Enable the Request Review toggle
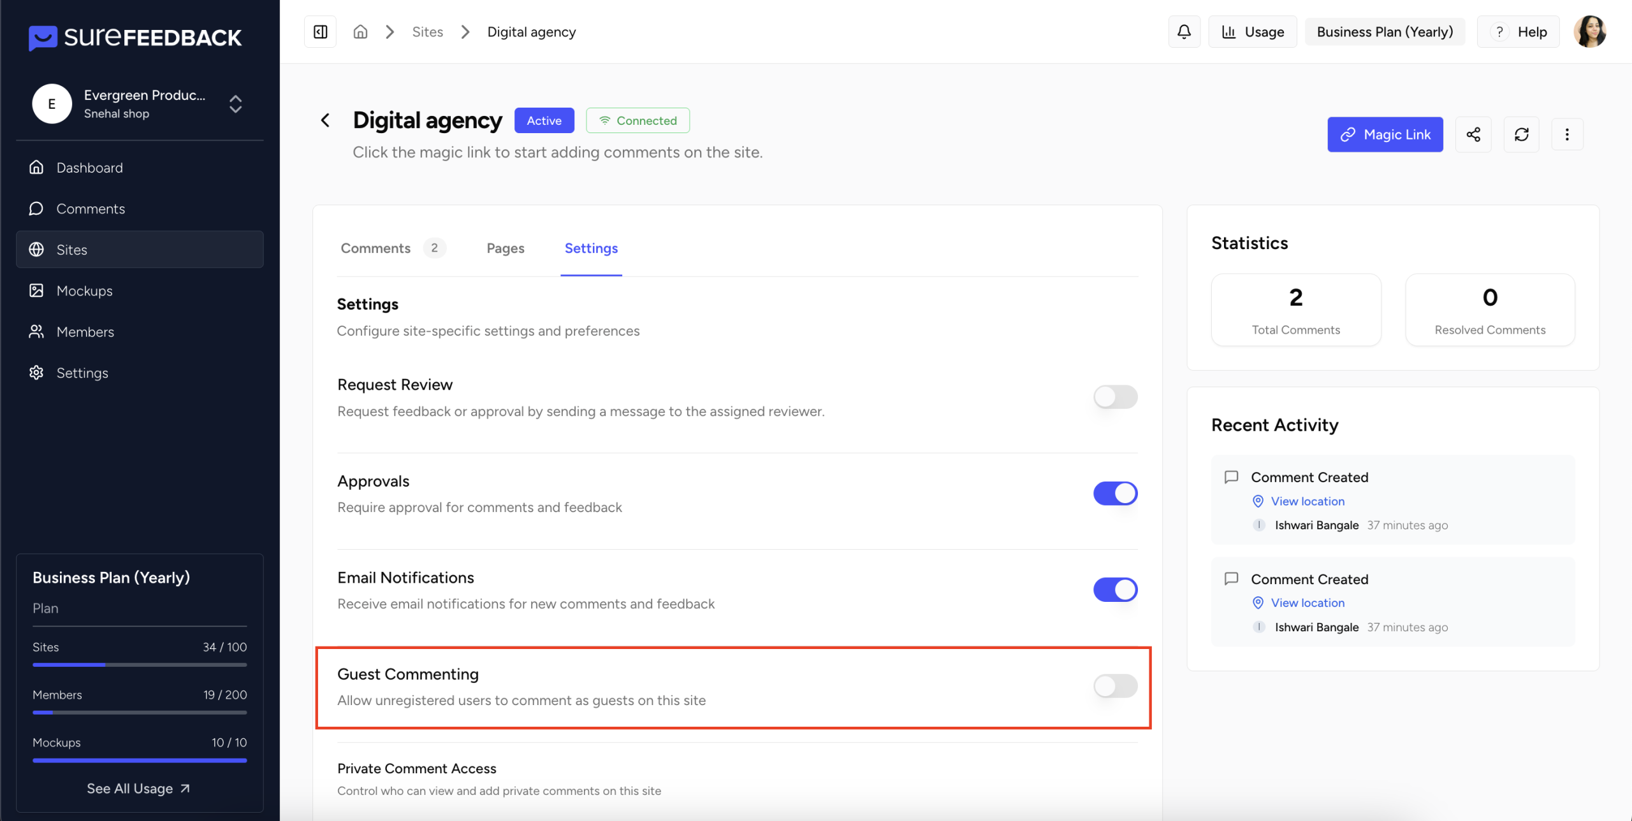The image size is (1632, 821). 1115,397
